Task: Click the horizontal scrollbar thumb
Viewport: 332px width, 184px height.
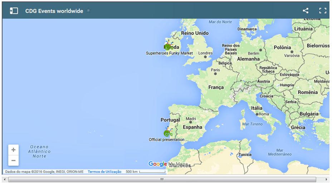Action: 162,179
